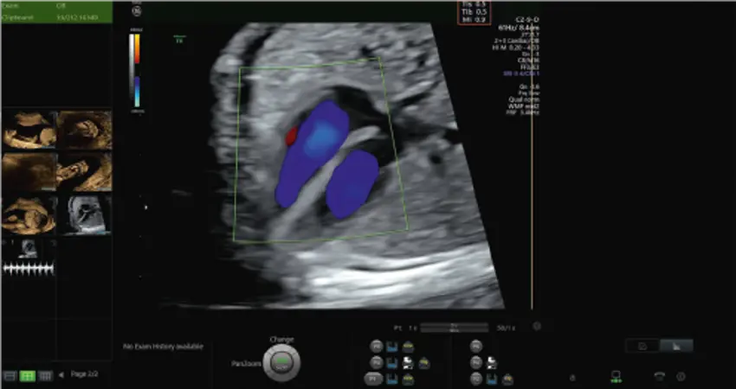Open first 3D fetal thumbnail in clipboard
The width and height of the screenshot is (736, 389).
(29, 131)
